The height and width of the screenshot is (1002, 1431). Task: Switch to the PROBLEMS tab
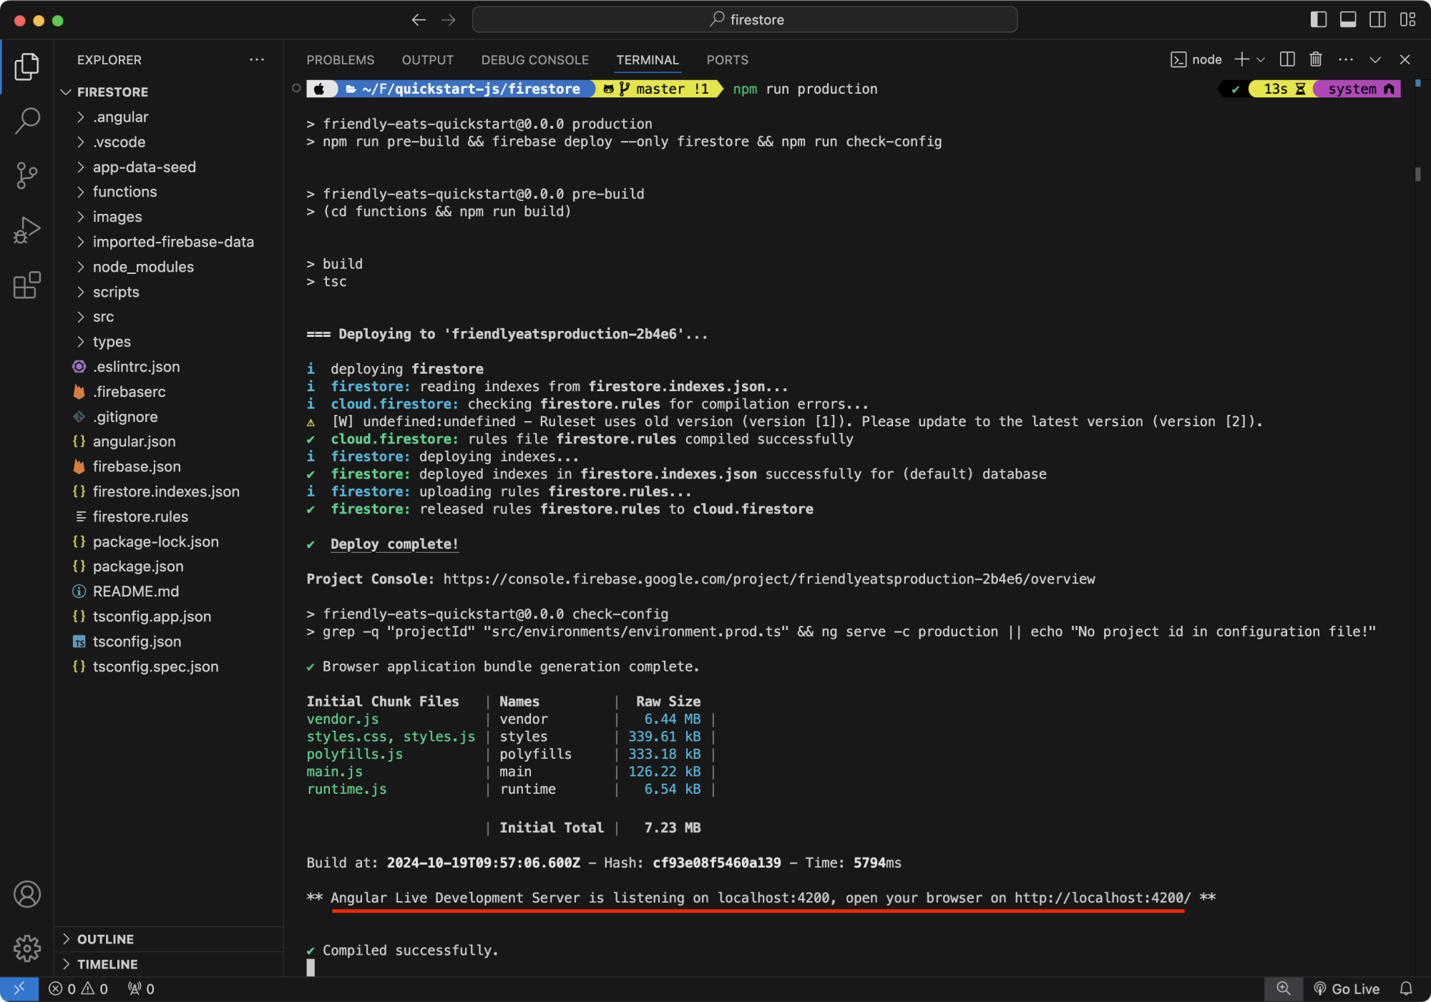(340, 60)
